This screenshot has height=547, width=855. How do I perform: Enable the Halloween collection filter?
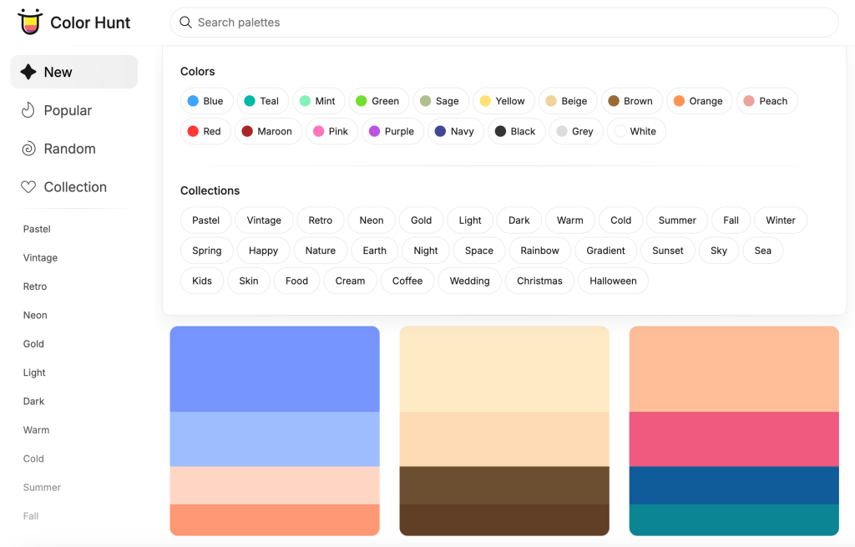[613, 281]
